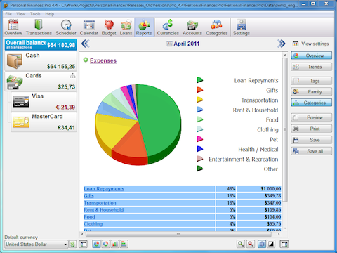Open the Loans toolbar icon

(126, 27)
